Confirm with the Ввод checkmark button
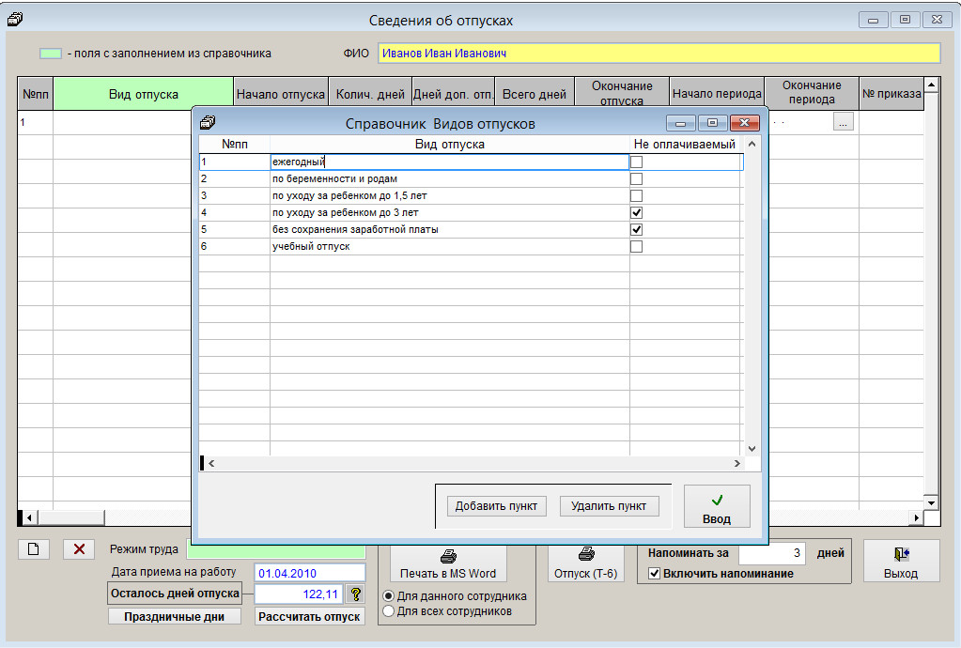The height and width of the screenshot is (648, 961). tap(716, 507)
